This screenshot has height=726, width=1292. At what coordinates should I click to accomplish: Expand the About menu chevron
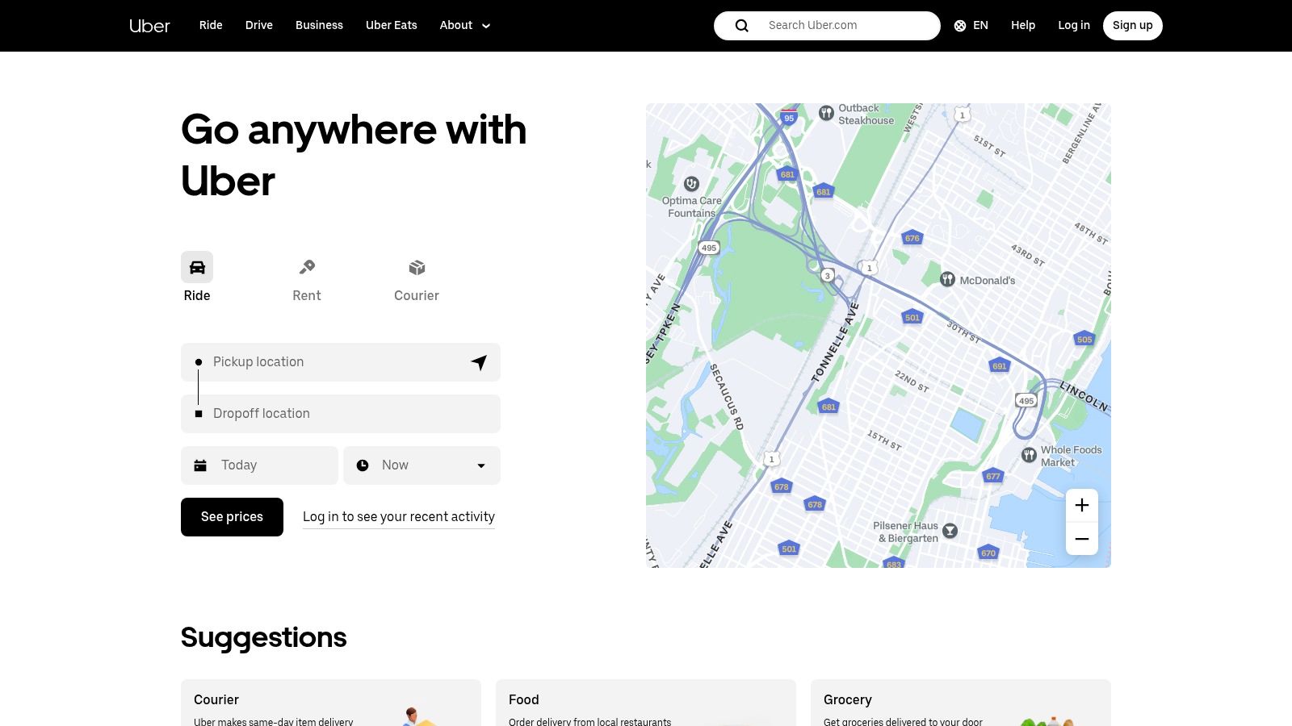tap(485, 26)
